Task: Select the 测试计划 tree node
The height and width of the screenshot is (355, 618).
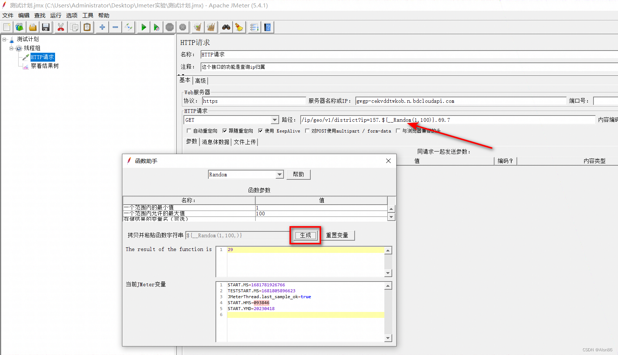Action: (x=28, y=39)
